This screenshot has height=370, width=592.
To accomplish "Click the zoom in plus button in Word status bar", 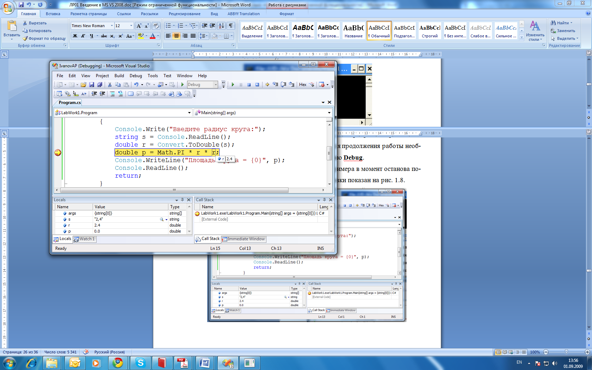I will point(587,352).
